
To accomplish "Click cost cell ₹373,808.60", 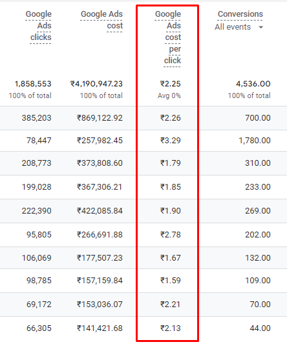I will pos(100,163).
